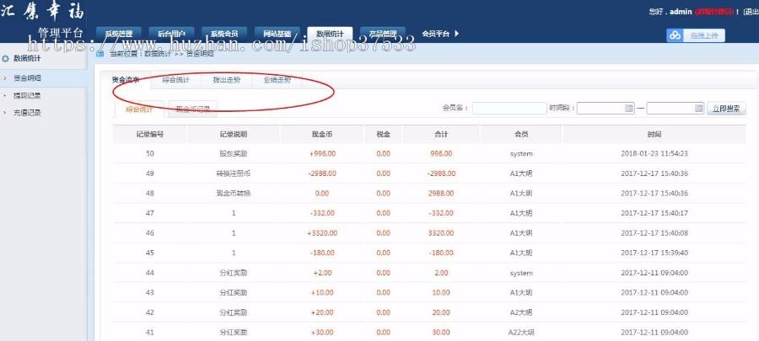Click the 退出 logout link
The width and height of the screenshot is (759, 341).
[x=751, y=12]
